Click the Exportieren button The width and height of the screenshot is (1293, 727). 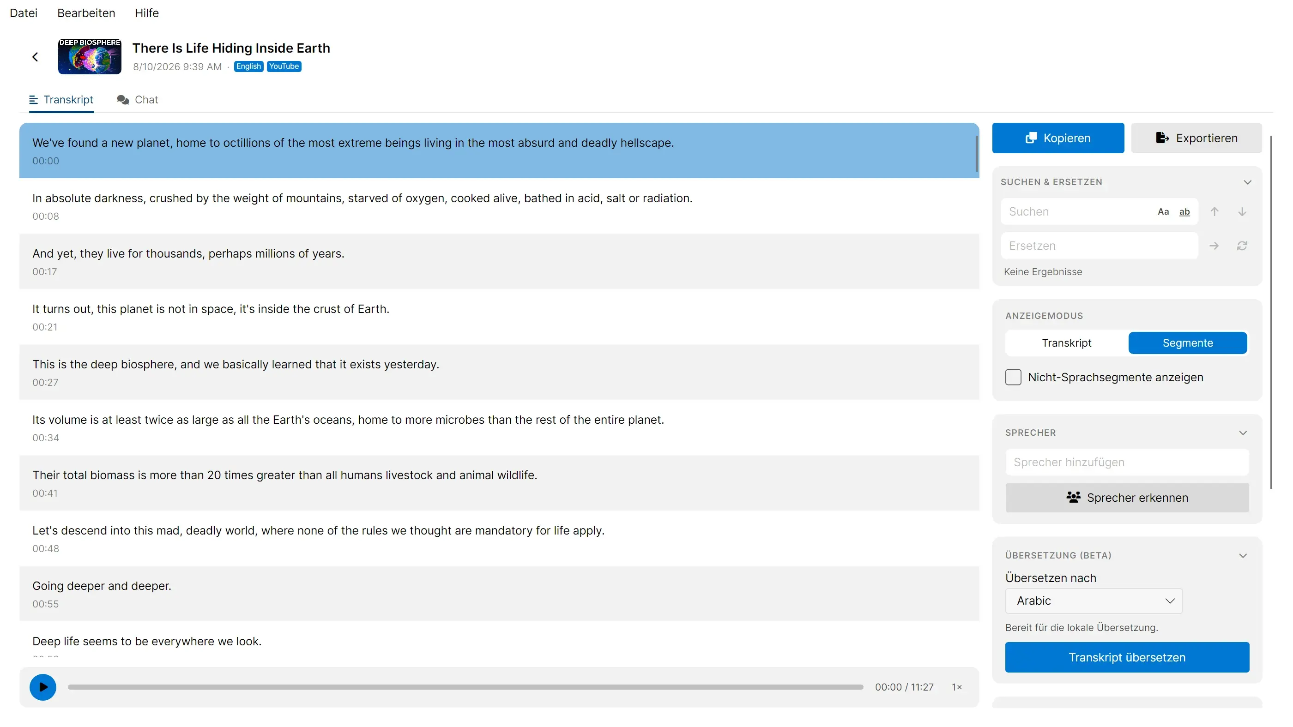pos(1196,138)
